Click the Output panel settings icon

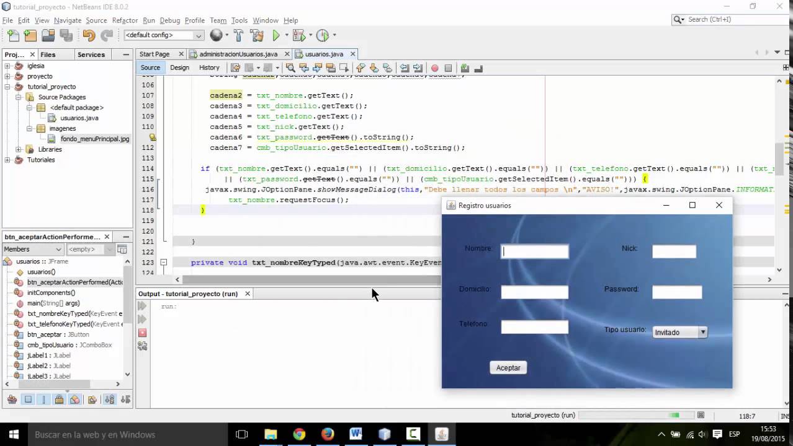(x=142, y=346)
